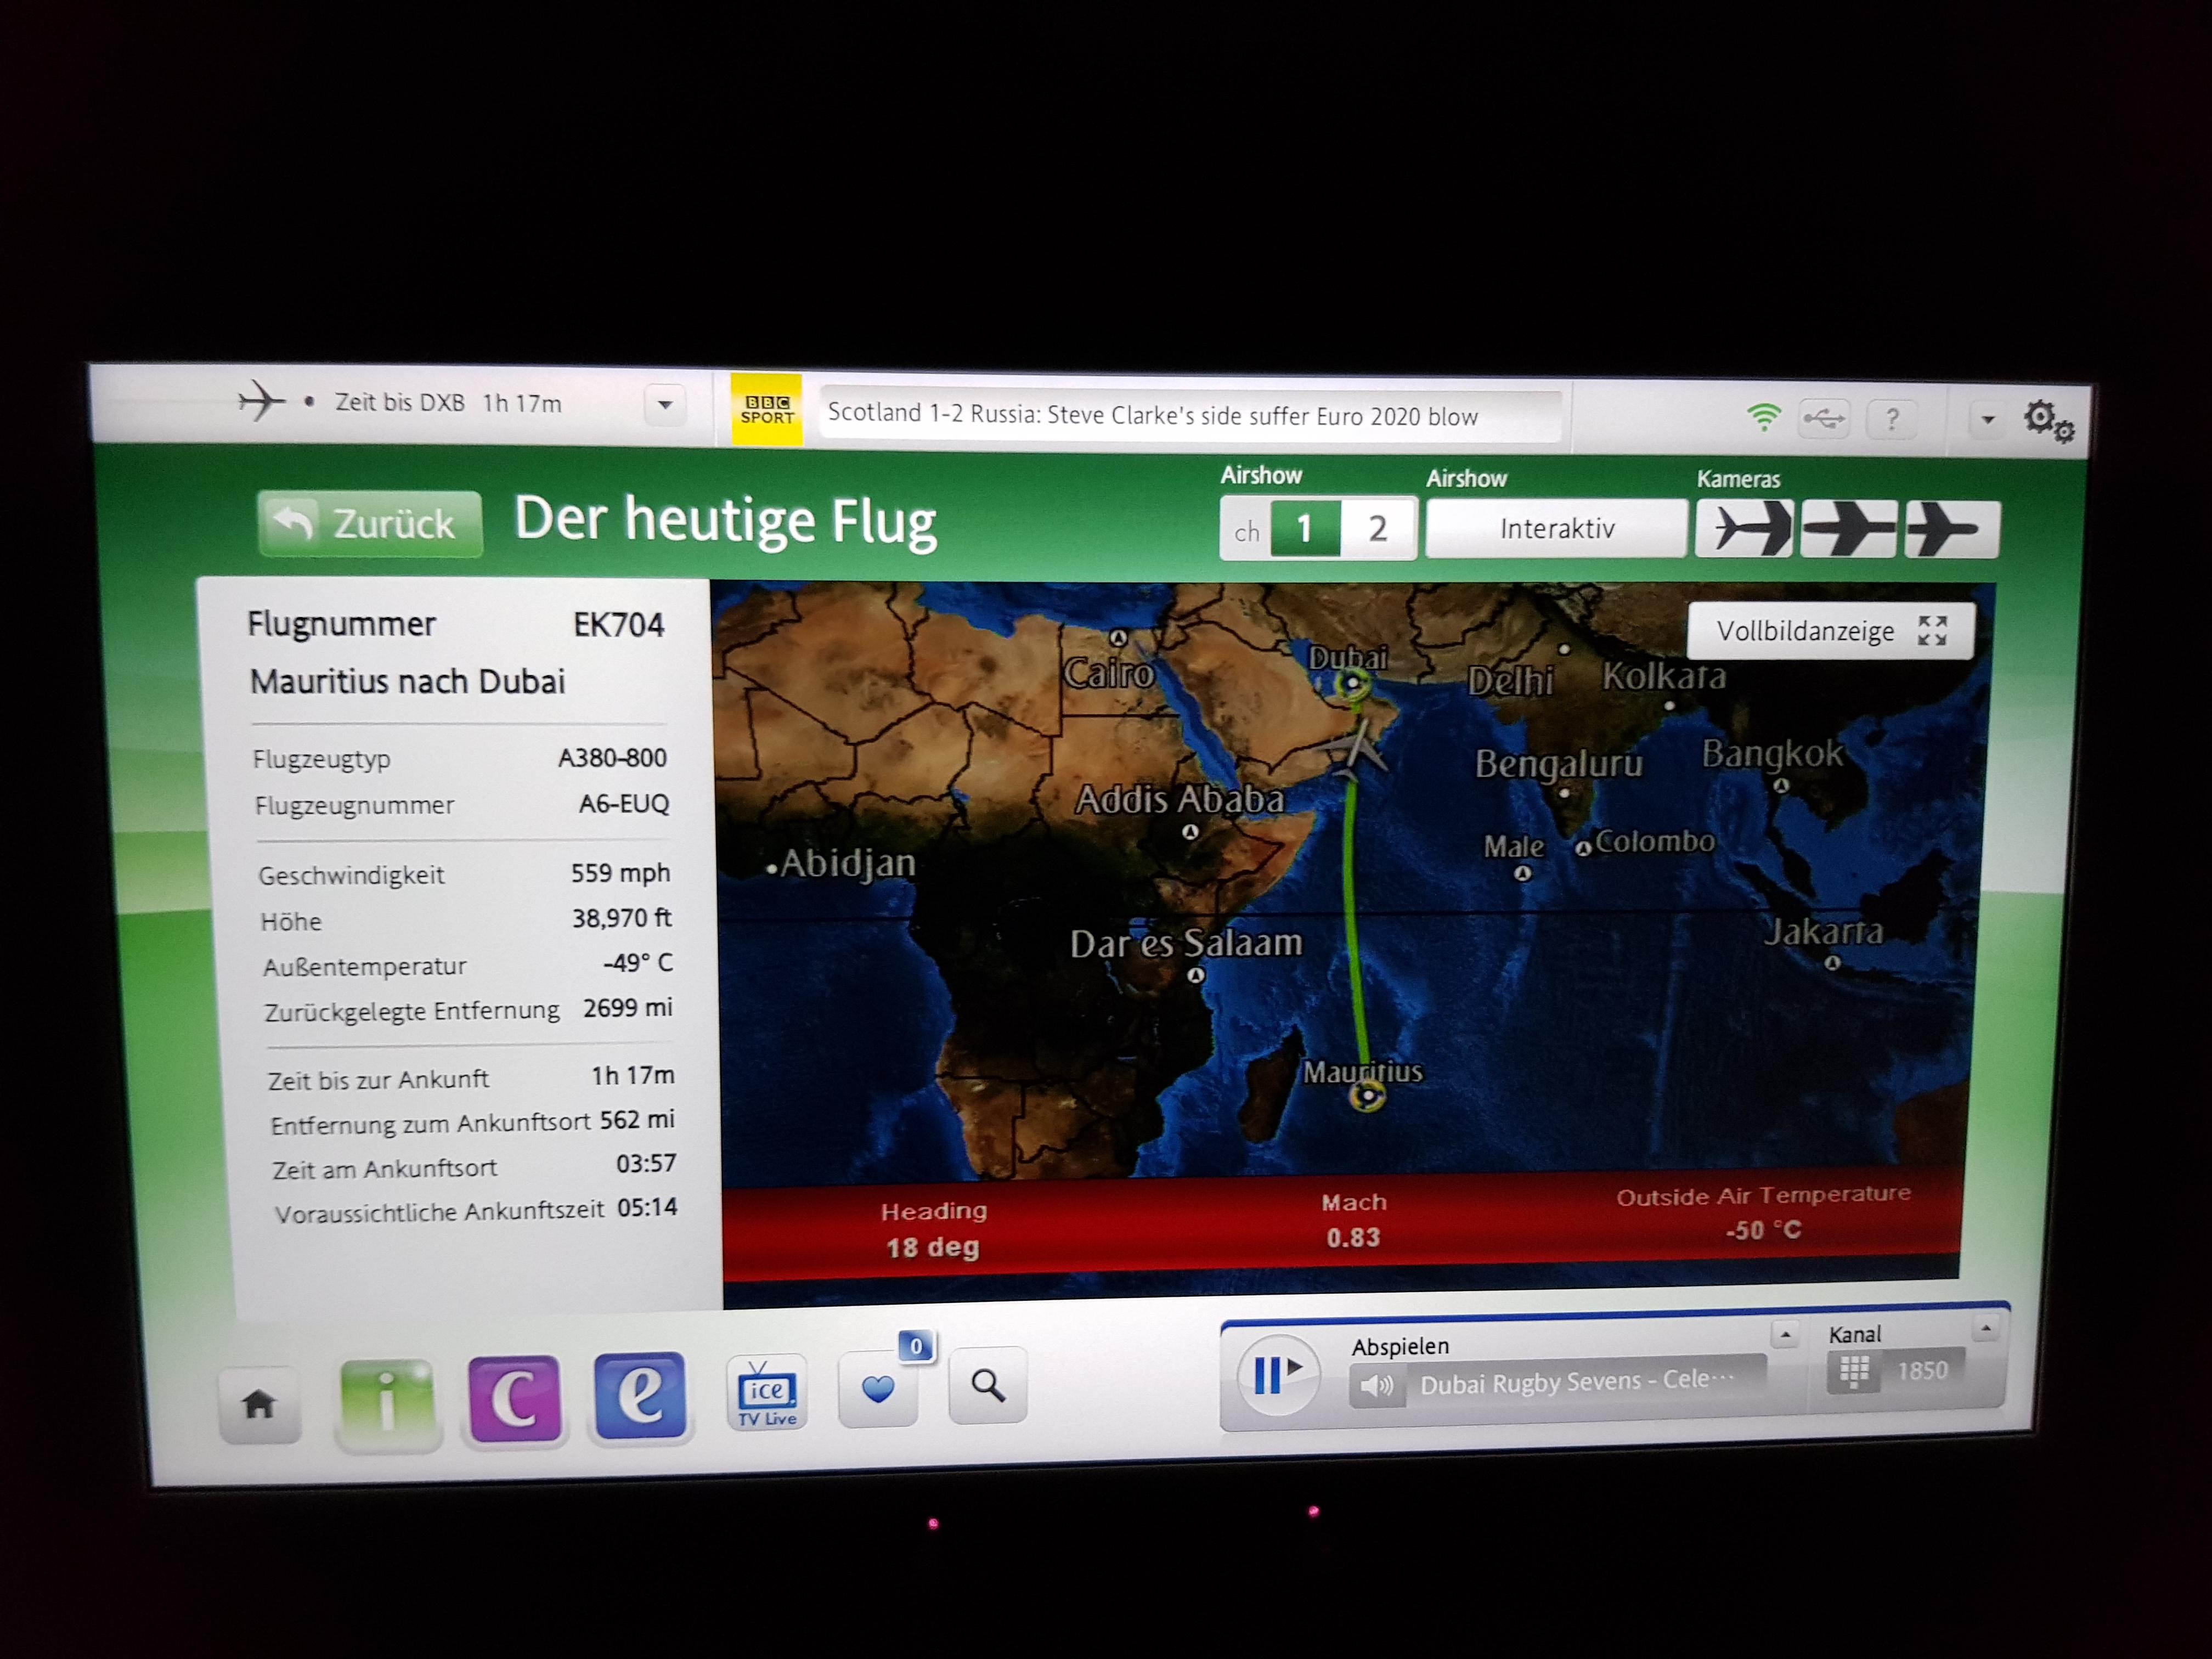The image size is (2212, 1659).
Task: Click the USB connection icon
Action: tap(1825, 418)
